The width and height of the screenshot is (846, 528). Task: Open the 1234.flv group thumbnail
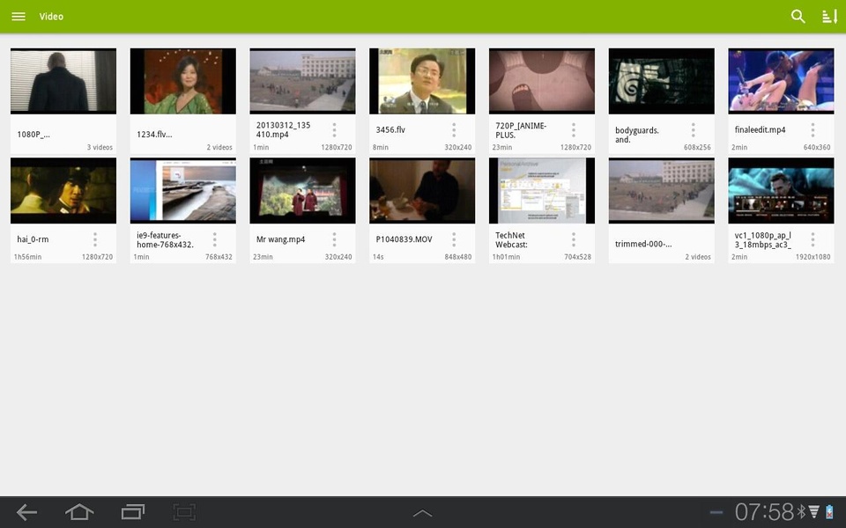[x=183, y=81]
